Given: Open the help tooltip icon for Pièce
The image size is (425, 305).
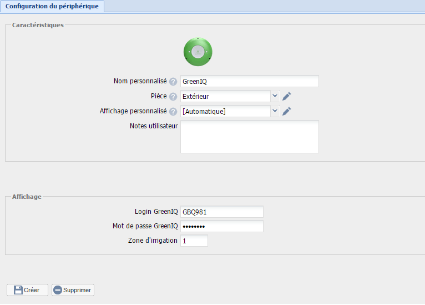Looking at the screenshot, I should point(173,97).
